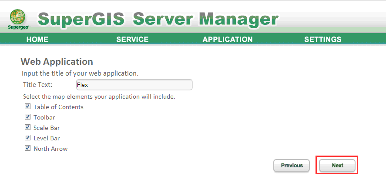Click the Toolbar label text
Image resolution: width=386 pixels, height=196 pixels.
pyautogui.click(x=44, y=117)
